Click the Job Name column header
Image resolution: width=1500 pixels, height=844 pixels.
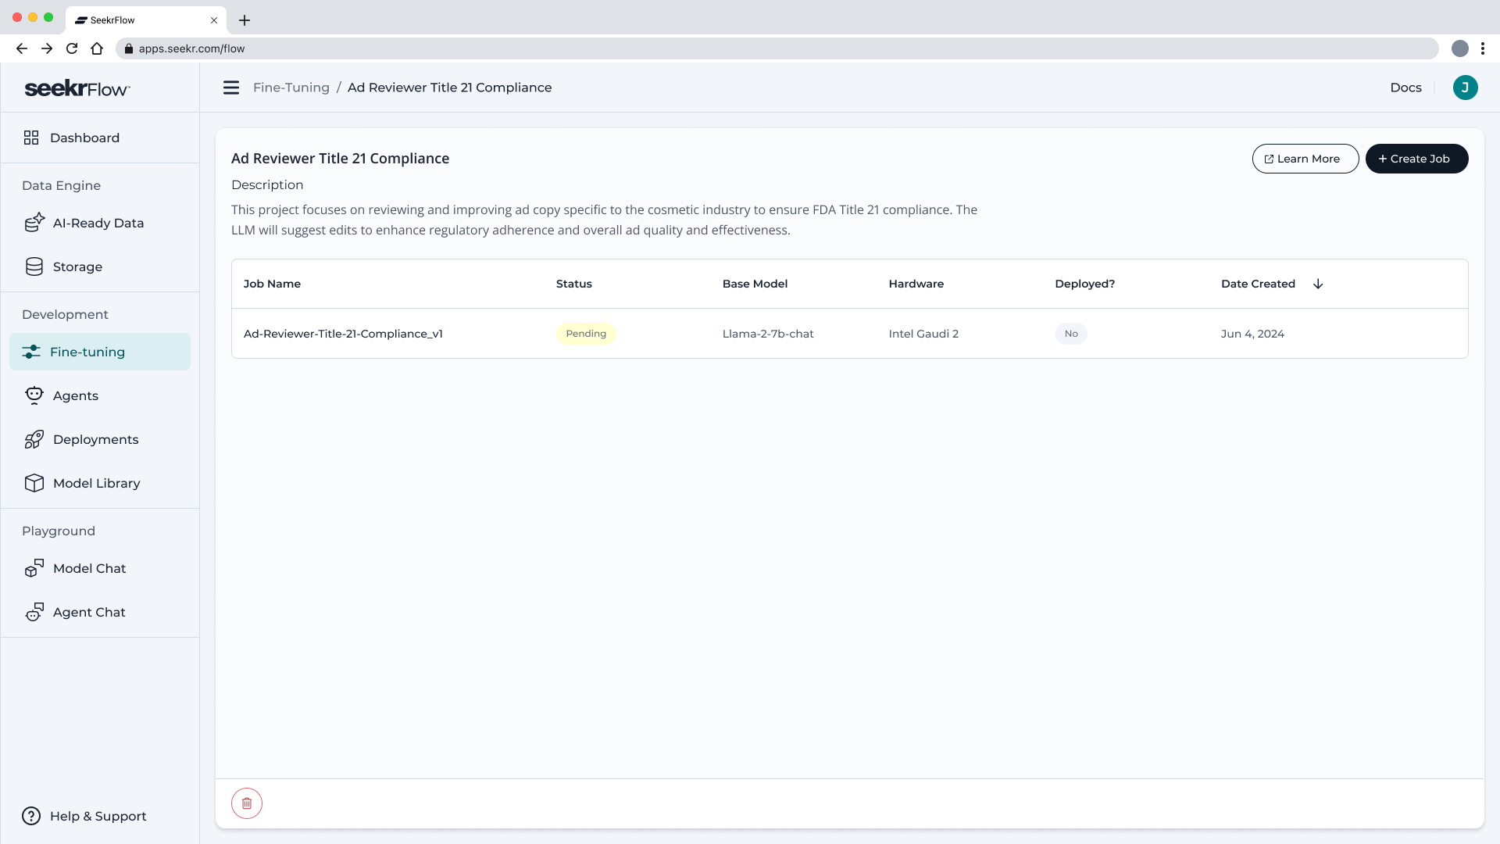[x=272, y=284]
